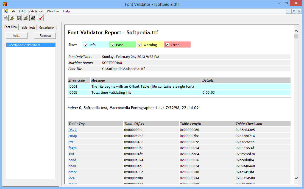Uncheck the Pass filter checkbox
304x189 pixels.
(112, 45)
